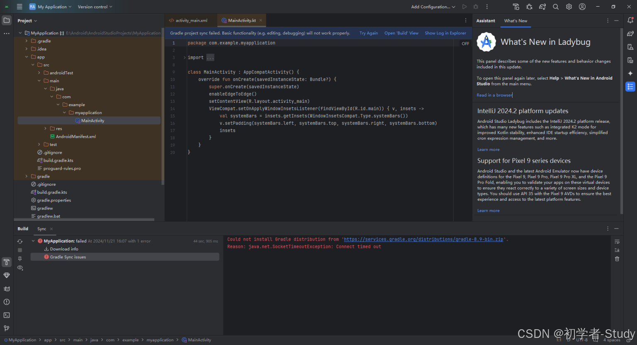Click the disabled Run triangle button

click(x=464, y=7)
